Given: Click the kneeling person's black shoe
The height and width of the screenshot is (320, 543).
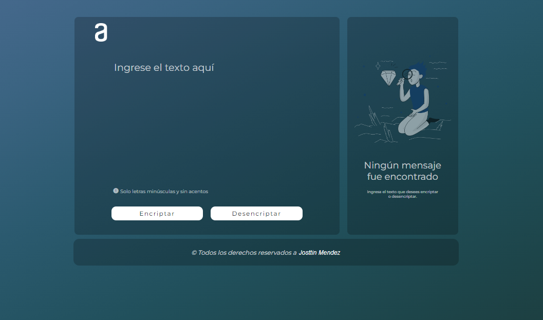Looking at the screenshot, I should coord(434,120).
